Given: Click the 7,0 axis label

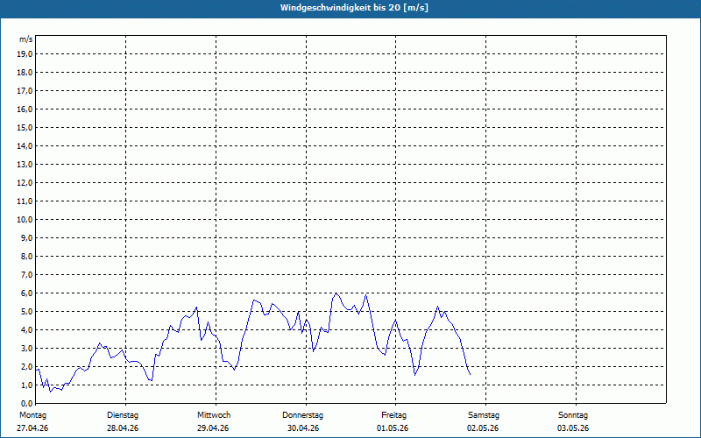Looking at the screenshot, I should pos(26,275).
